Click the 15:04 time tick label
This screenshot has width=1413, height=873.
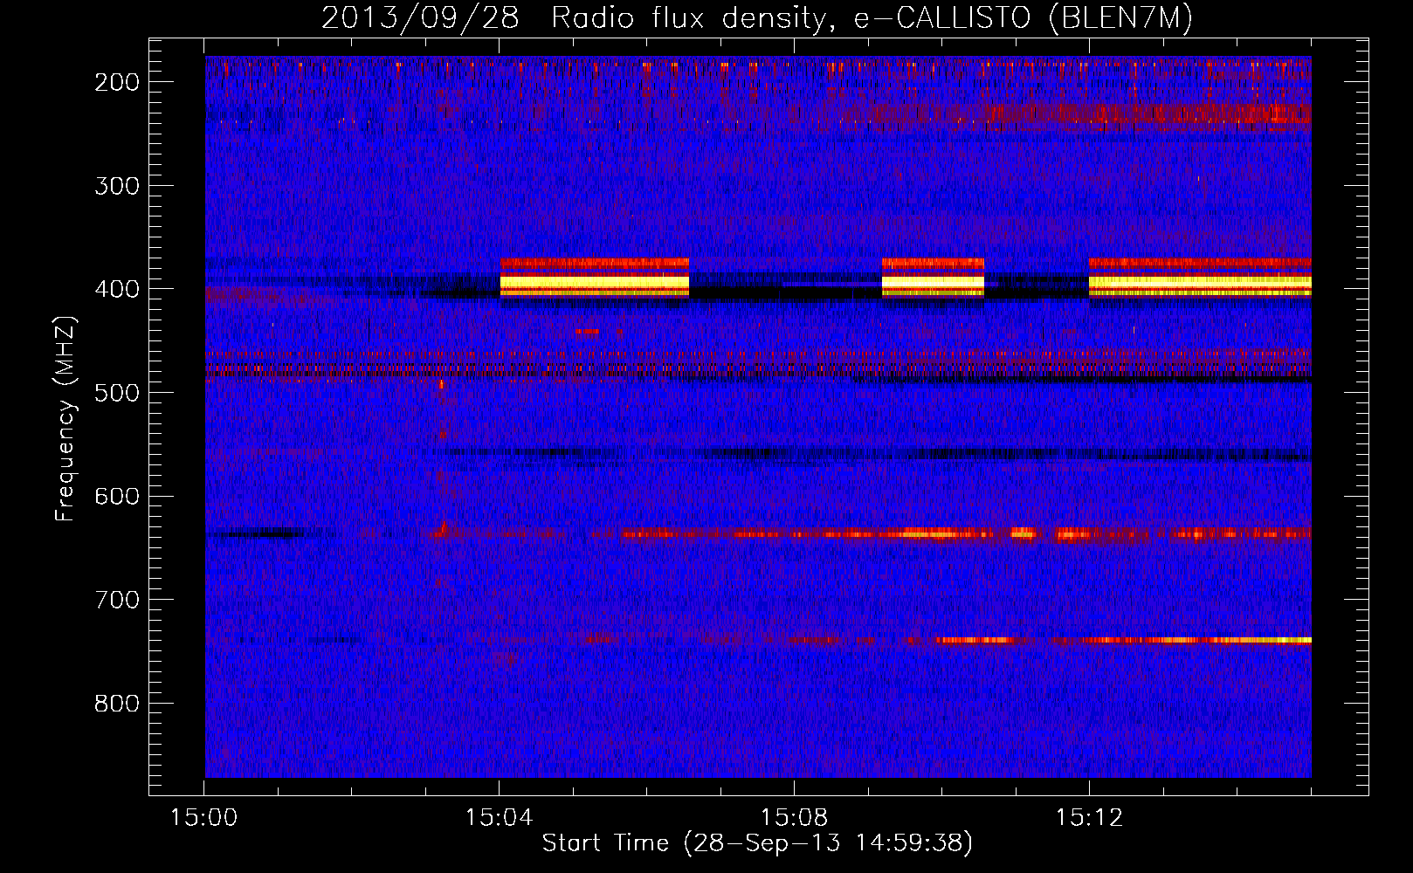click(500, 818)
